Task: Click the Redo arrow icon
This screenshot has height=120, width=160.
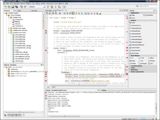Action: (x=25, y=7)
